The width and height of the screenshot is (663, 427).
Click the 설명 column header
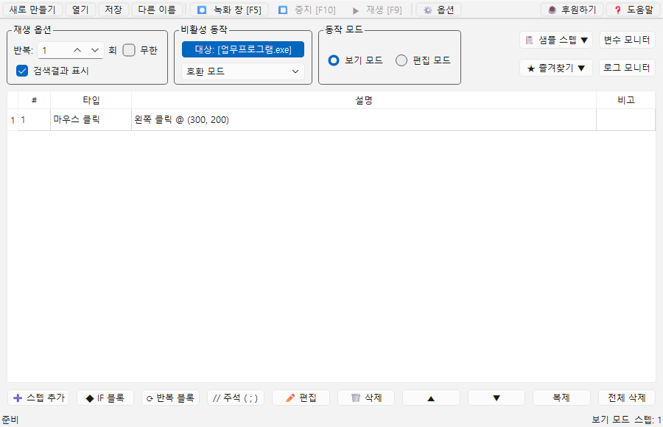click(364, 100)
